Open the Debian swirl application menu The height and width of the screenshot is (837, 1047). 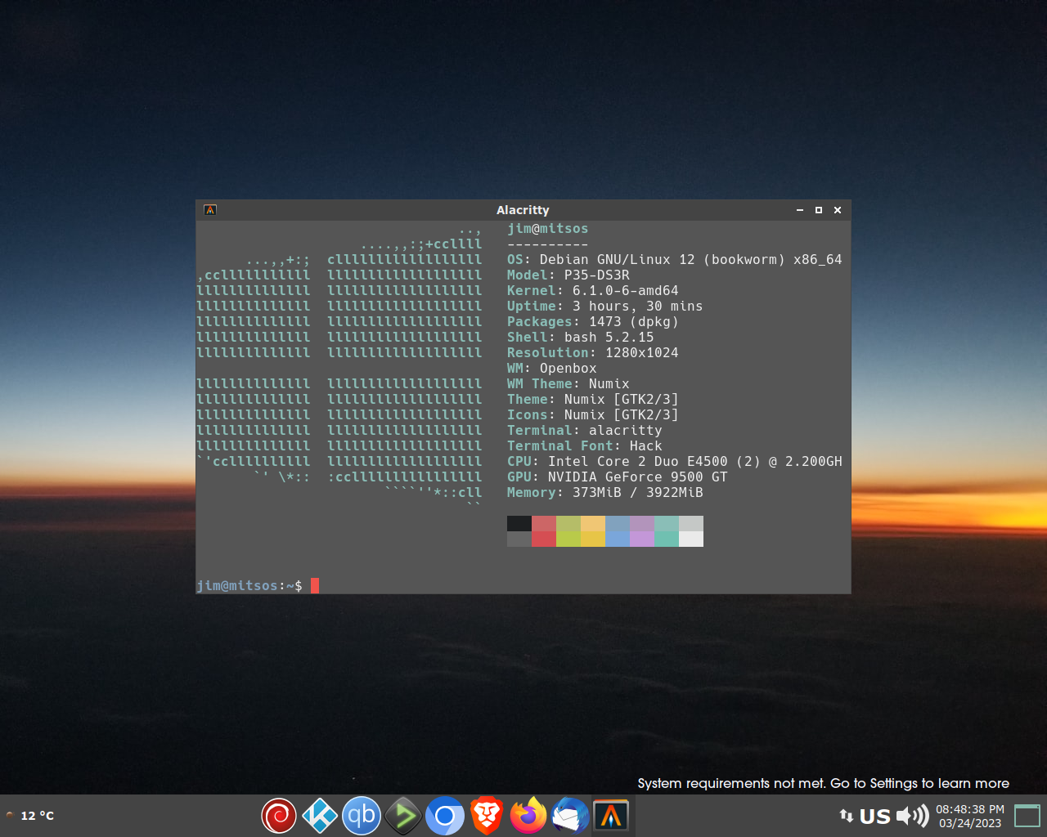click(x=279, y=816)
